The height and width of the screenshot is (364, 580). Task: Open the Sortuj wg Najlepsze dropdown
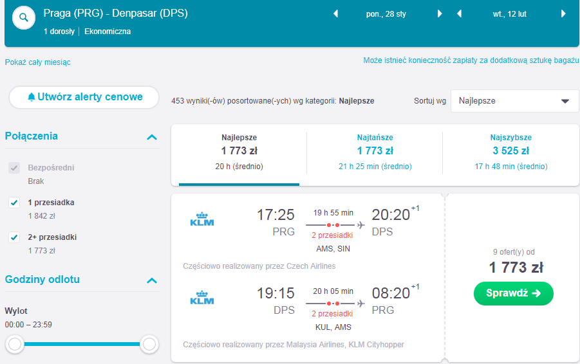514,101
